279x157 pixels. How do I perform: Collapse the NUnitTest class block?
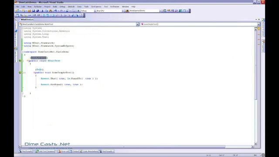pos(23,61)
